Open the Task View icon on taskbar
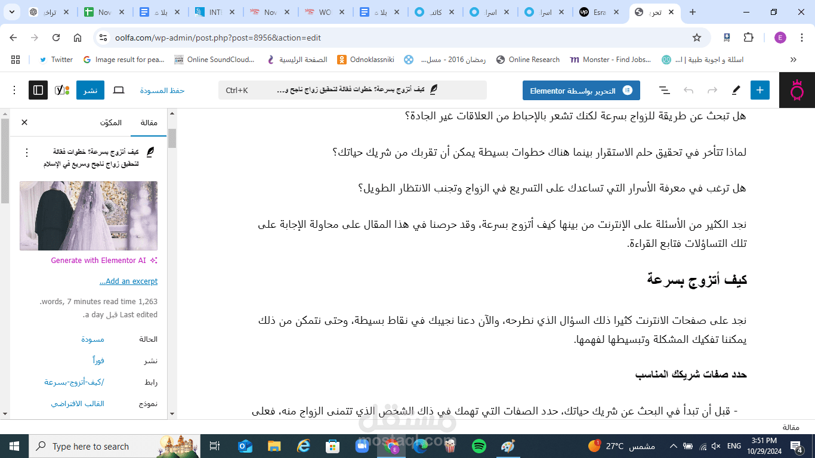 pyautogui.click(x=215, y=446)
